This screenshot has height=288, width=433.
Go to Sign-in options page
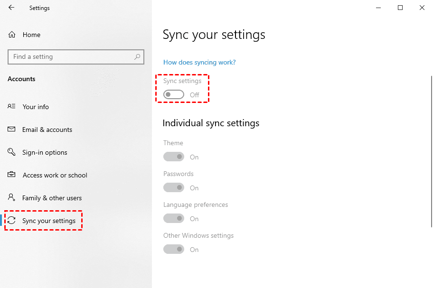point(45,152)
